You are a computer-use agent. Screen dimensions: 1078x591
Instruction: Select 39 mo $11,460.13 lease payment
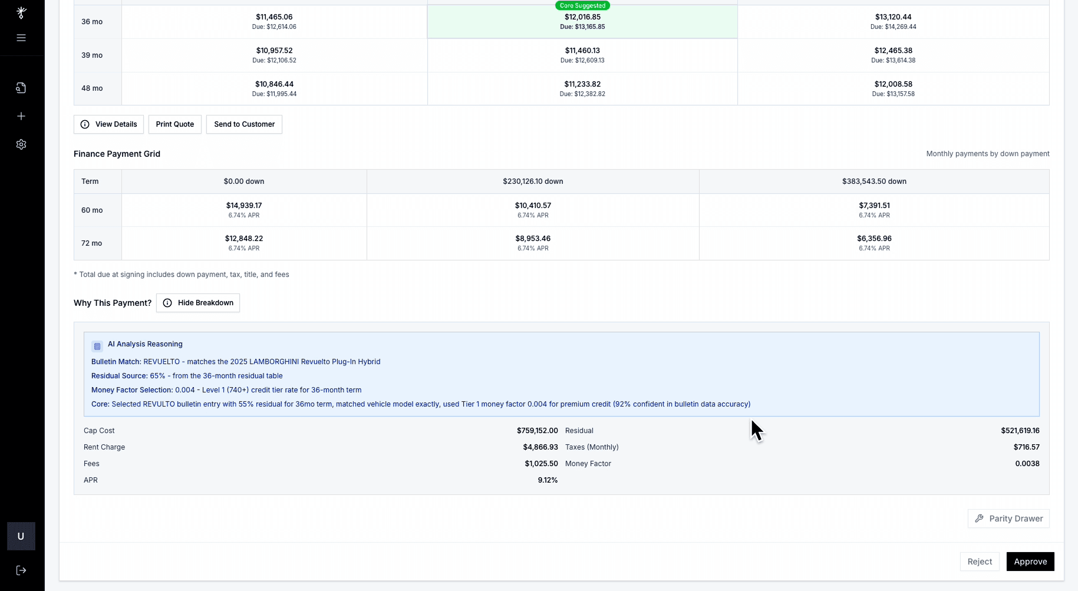[582, 55]
